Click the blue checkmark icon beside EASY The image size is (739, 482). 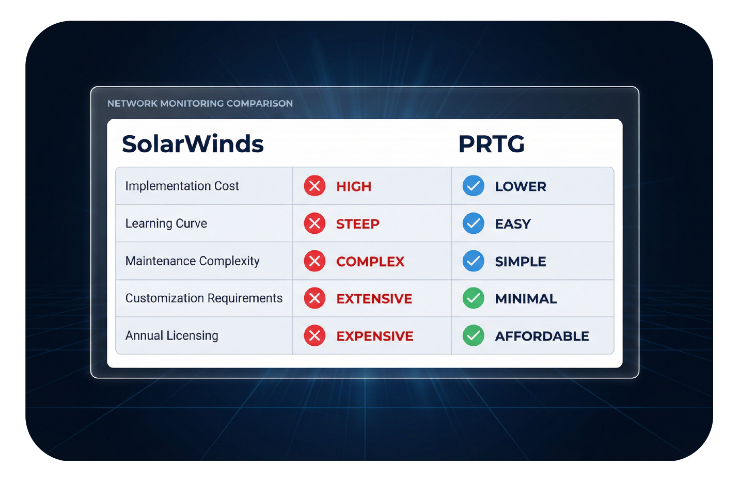(473, 223)
